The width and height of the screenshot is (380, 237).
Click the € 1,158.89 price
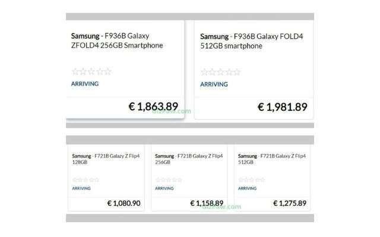tap(207, 203)
